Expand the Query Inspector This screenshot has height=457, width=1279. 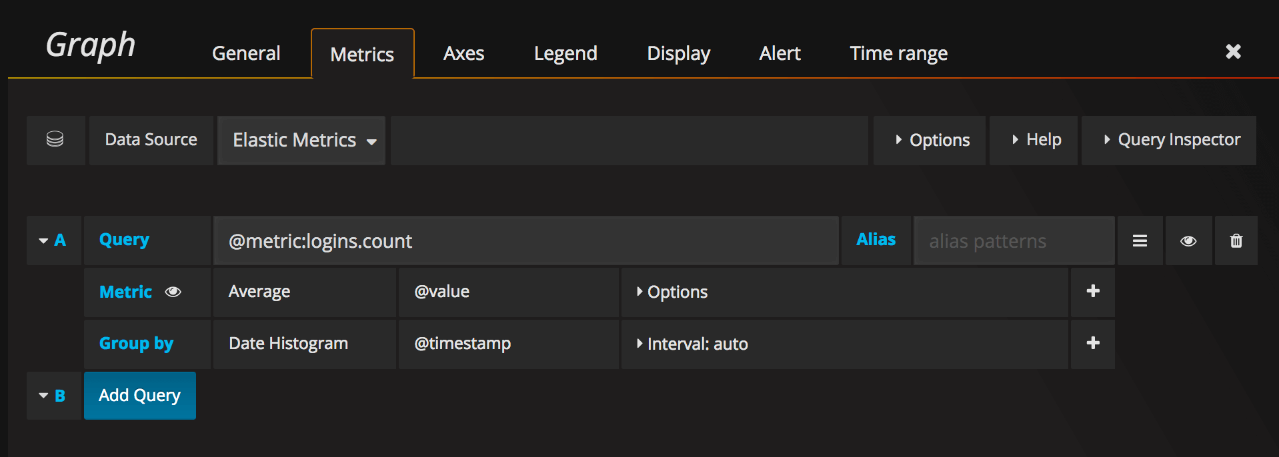[x=1171, y=140]
